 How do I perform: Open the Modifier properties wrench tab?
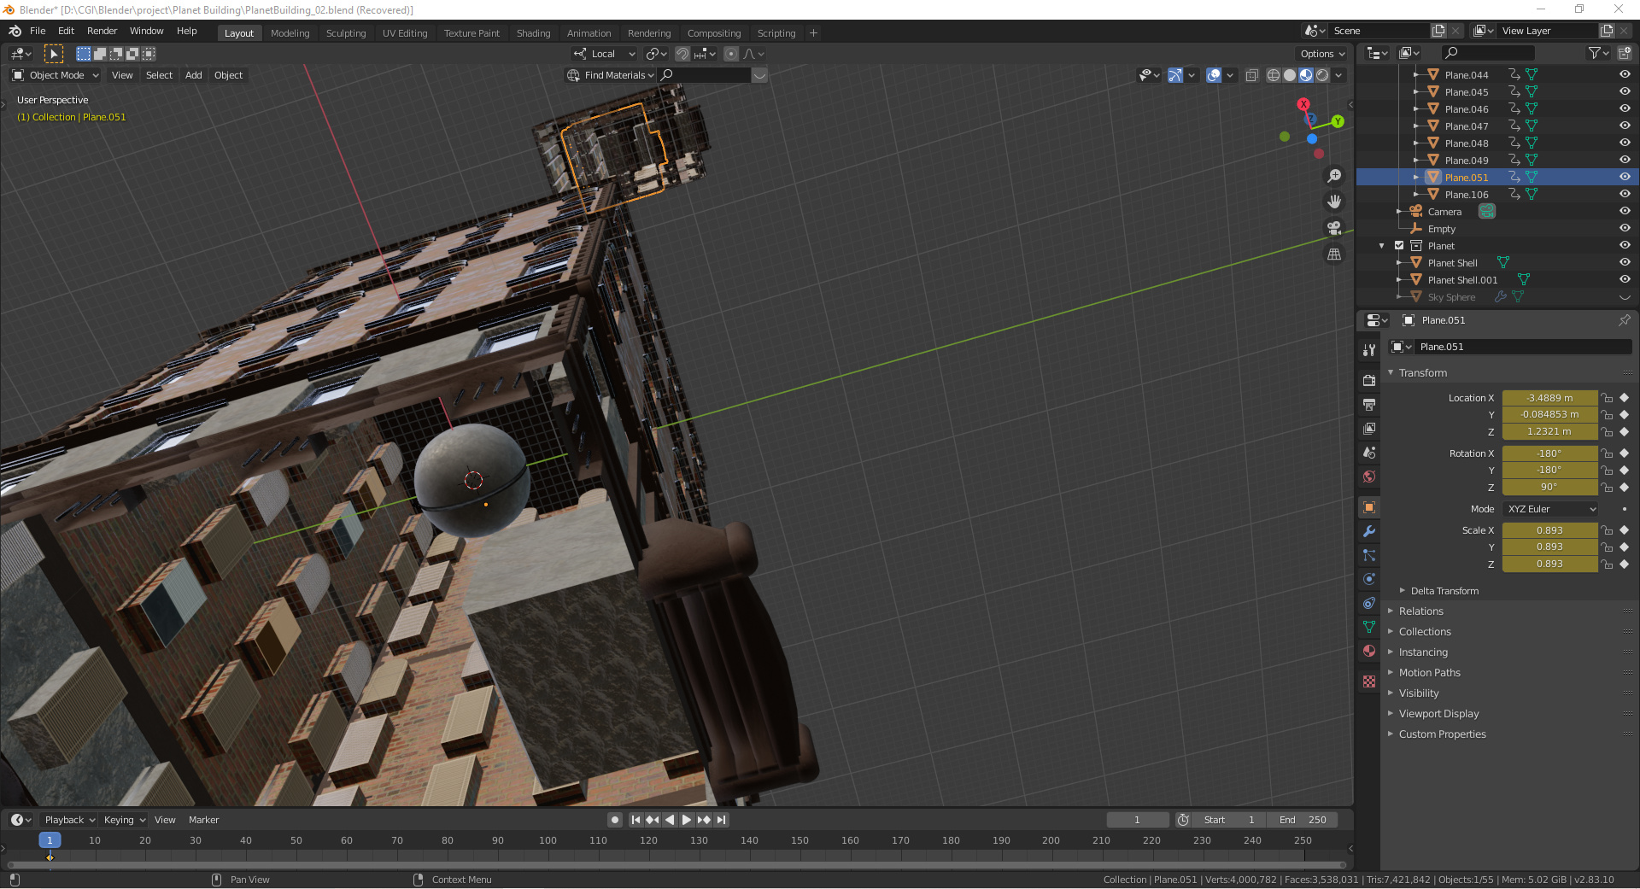[x=1369, y=531]
